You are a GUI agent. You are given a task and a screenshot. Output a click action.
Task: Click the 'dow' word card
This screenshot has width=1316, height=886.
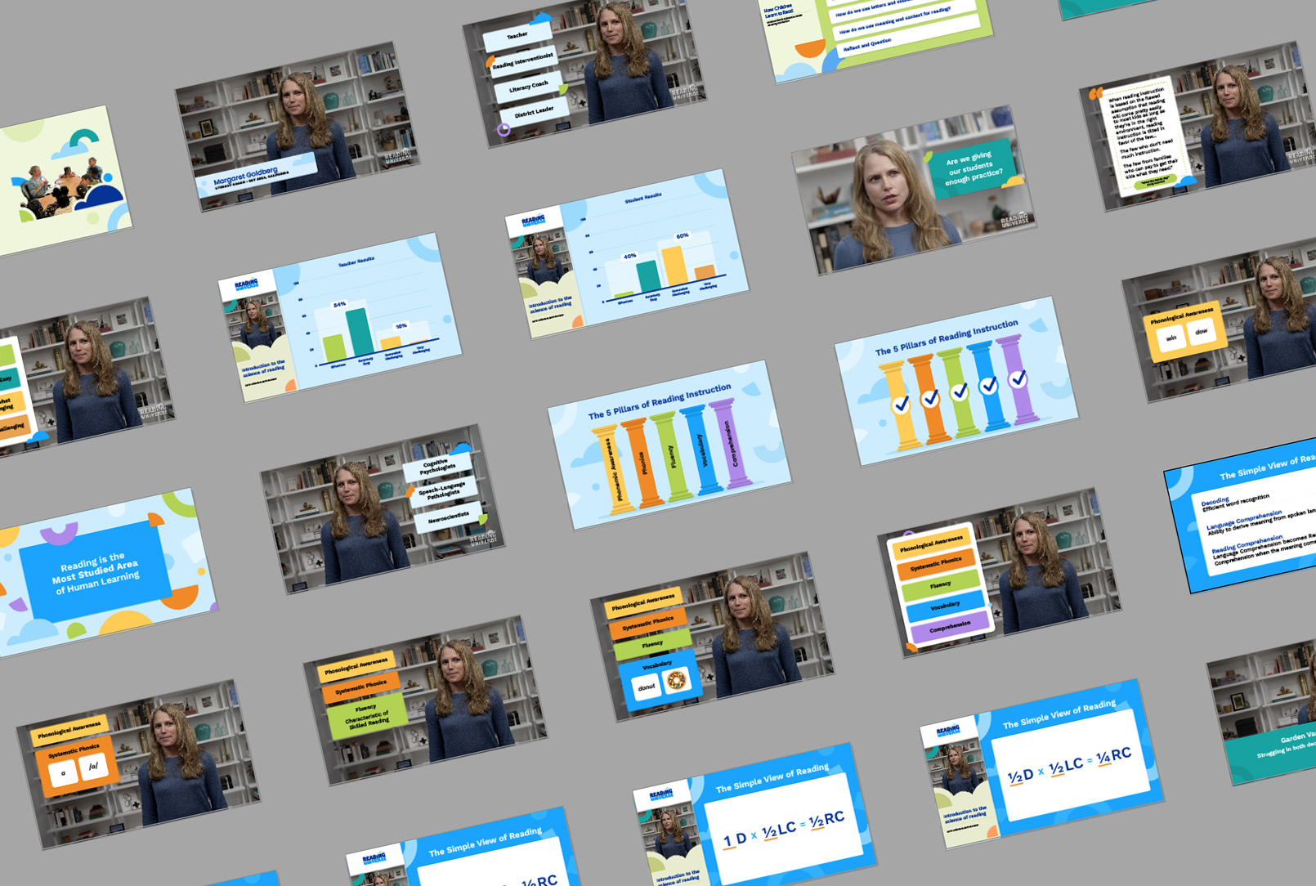[x=1202, y=331]
